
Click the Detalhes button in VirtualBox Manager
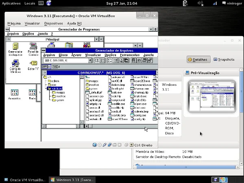198,59
